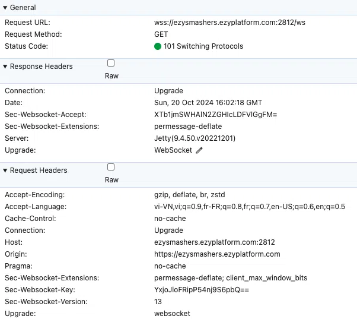Click the pencil edit icon beside WebSocket

[199, 150]
